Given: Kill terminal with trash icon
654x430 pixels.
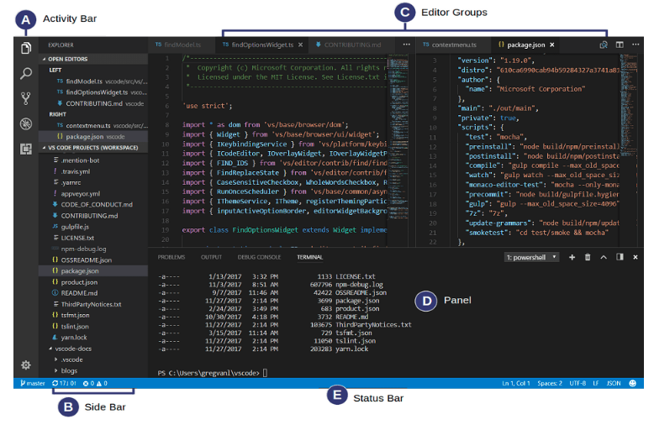Looking at the screenshot, I should [x=588, y=257].
